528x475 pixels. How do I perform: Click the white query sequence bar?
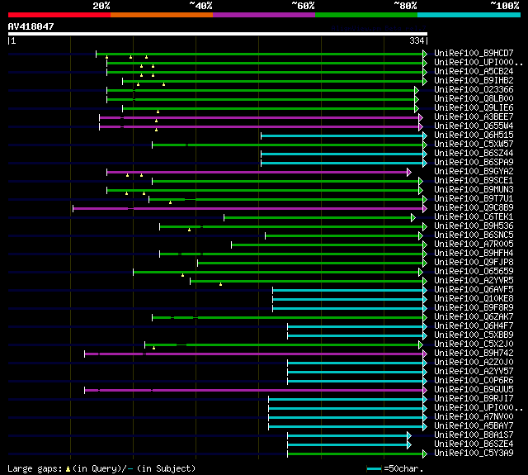(x=218, y=34)
